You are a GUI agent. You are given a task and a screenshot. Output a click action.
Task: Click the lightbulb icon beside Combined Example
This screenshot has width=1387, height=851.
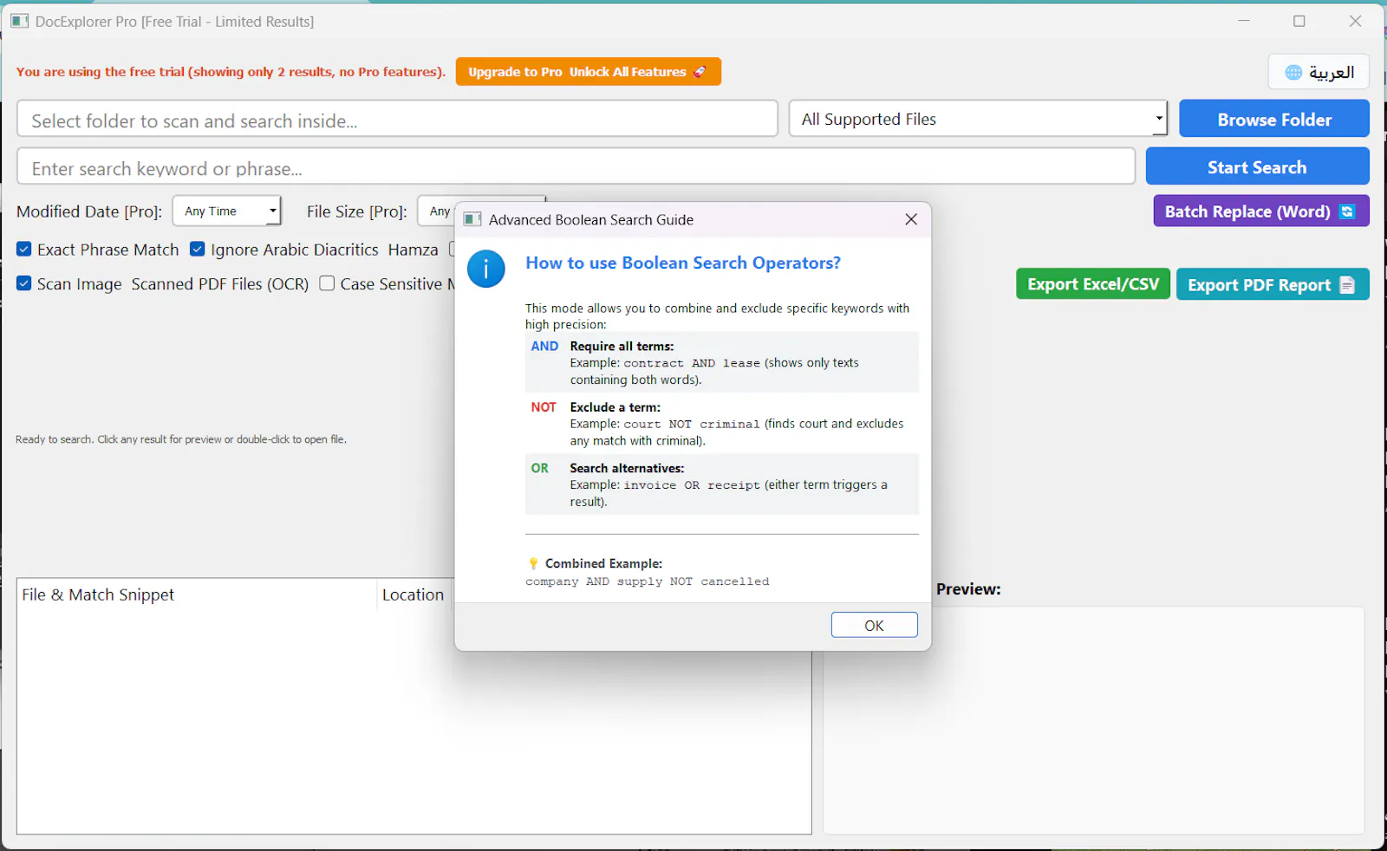pyautogui.click(x=533, y=563)
